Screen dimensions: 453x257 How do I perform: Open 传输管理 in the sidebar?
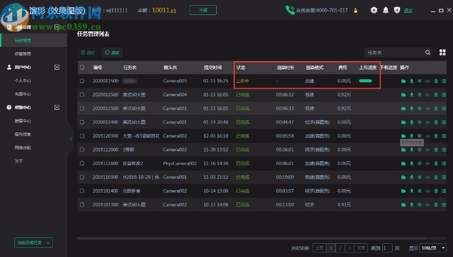(23, 54)
